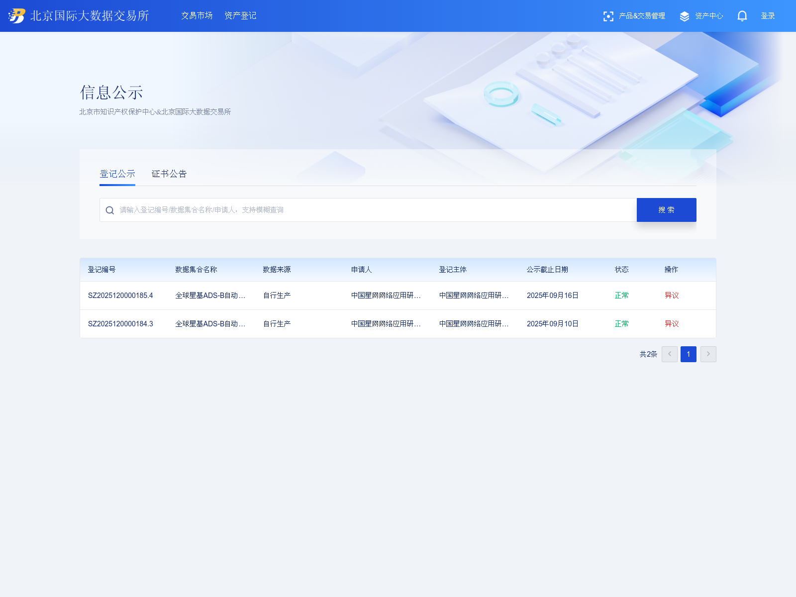
Task: Open 资产登记 menu item
Action: pyautogui.click(x=240, y=16)
